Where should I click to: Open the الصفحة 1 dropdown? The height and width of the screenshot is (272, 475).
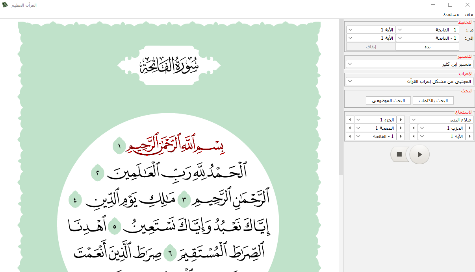[375, 128]
